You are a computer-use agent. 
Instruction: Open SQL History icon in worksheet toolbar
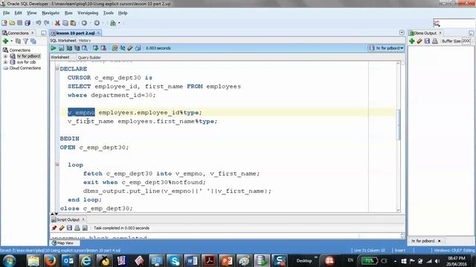click(x=138, y=48)
